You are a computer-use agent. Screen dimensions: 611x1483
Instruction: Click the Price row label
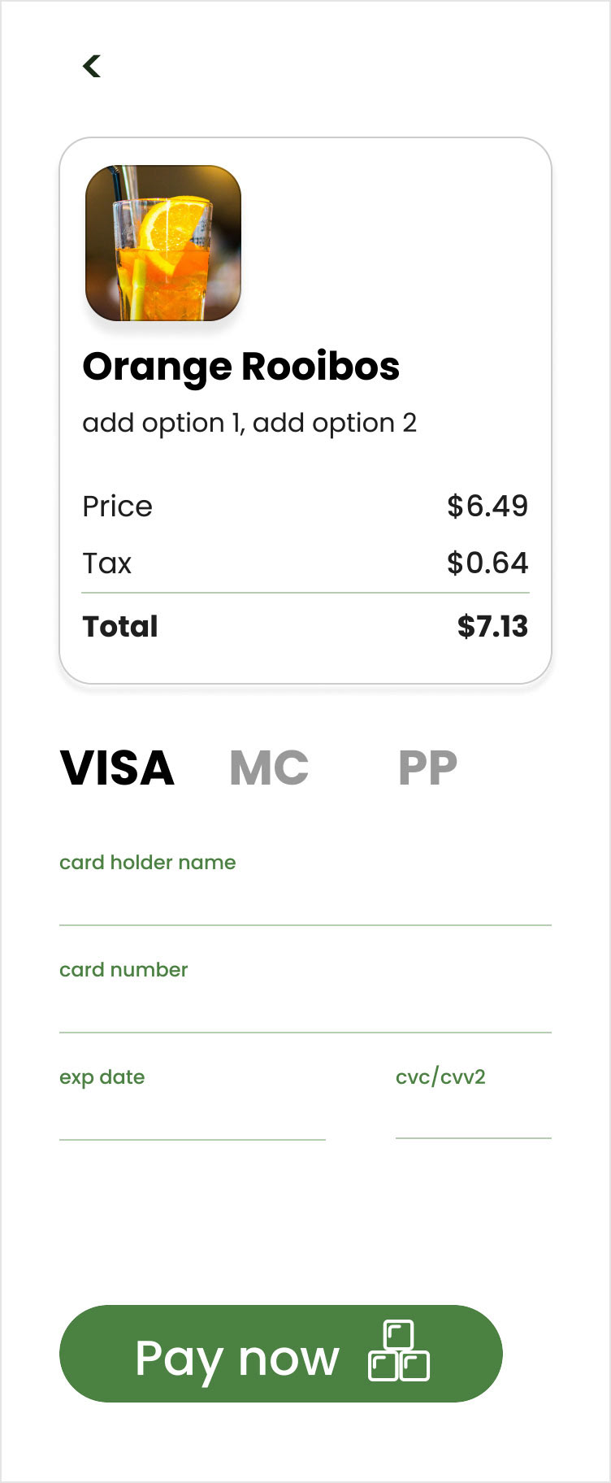[118, 507]
